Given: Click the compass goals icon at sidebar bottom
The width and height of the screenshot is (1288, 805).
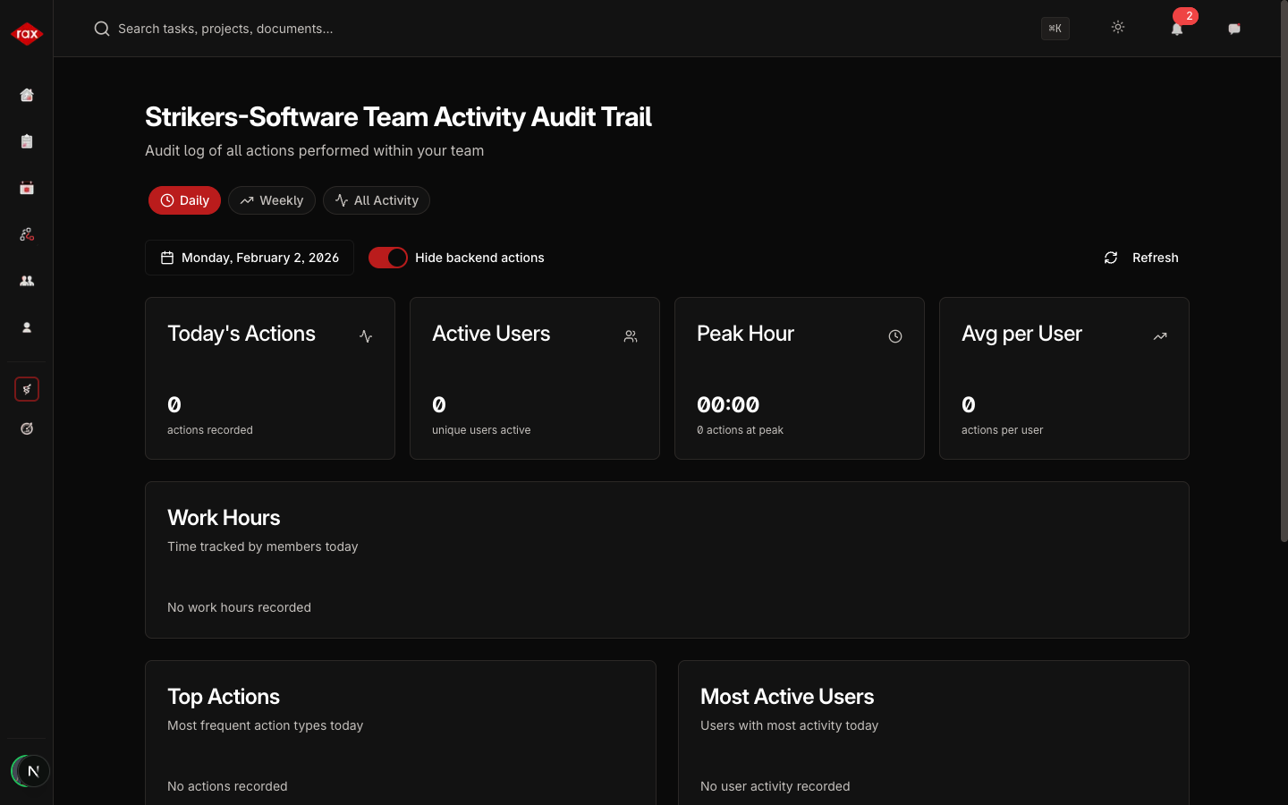Looking at the screenshot, I should pyautogui.click(x=26, y=428).
